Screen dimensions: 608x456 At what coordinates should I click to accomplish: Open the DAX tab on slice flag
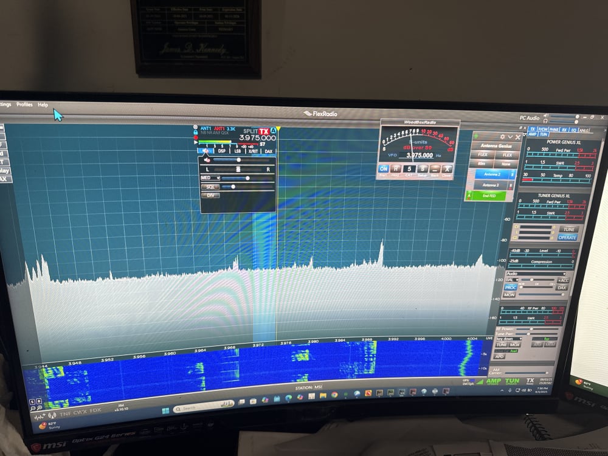[x=269, y=151]
